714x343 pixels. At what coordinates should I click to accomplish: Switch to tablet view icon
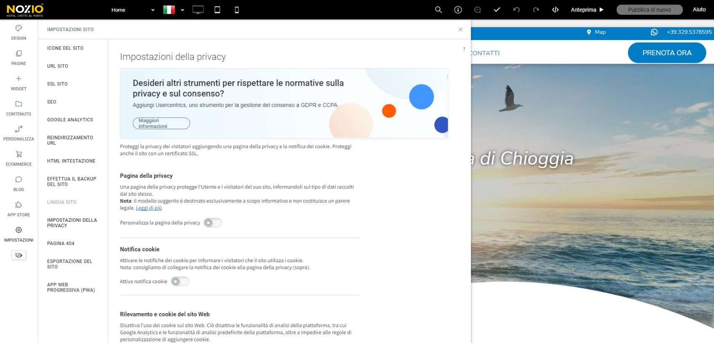point(217,10)
